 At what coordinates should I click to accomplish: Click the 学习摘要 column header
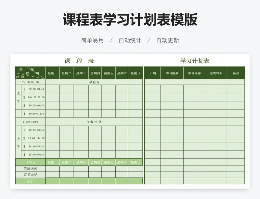click(172, 73)
